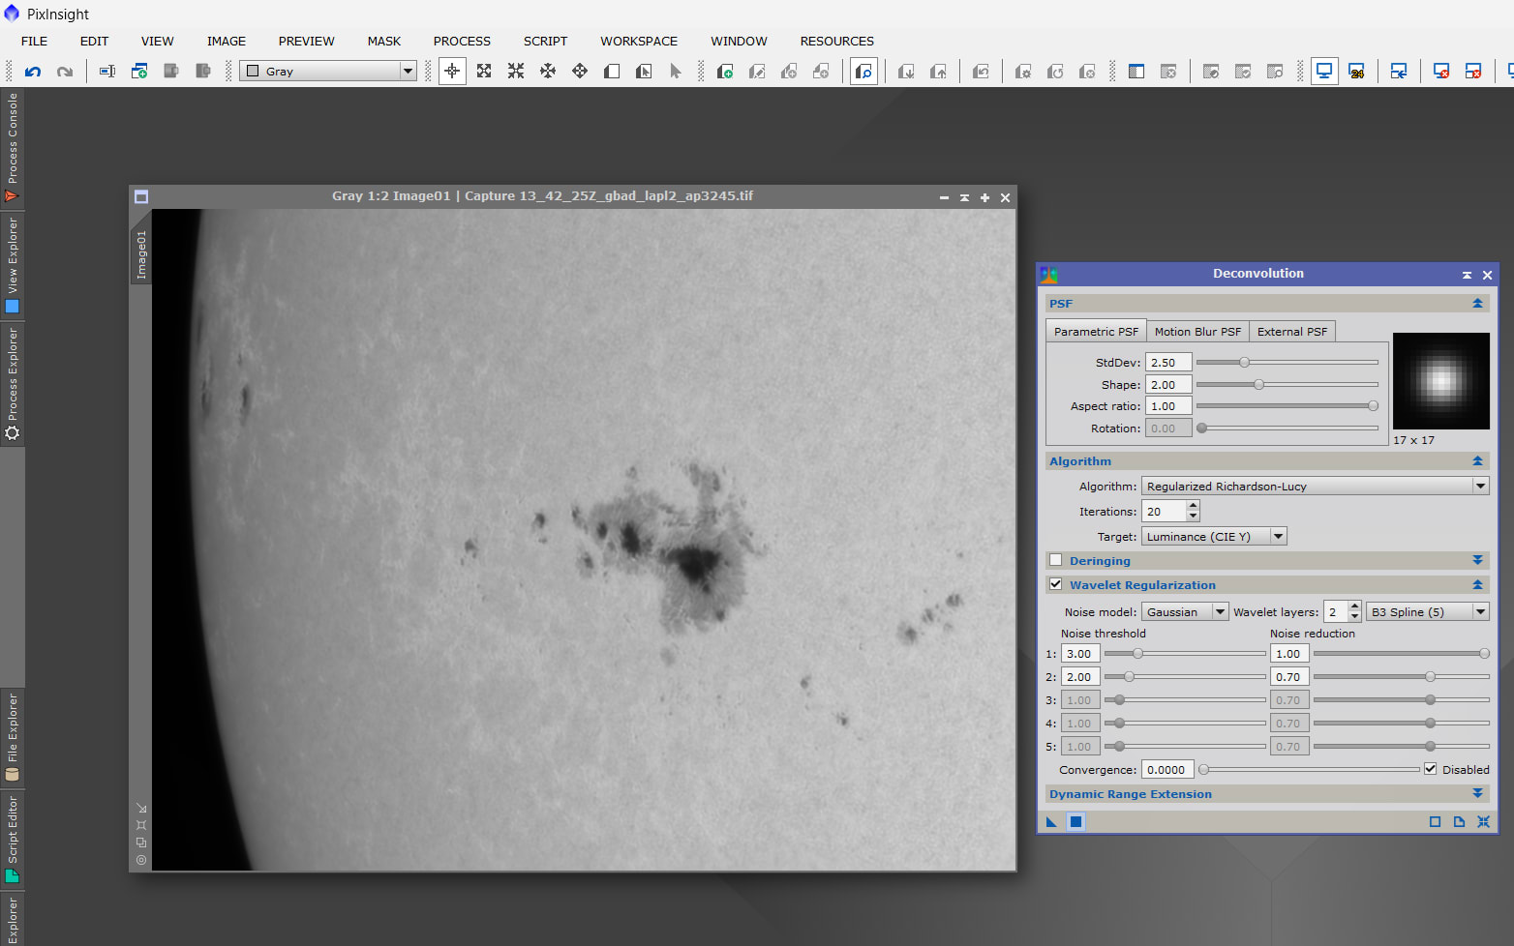This screenshot has height=946, width=1514.
Task: Open the RESOURCES menu
Action: click(x=836, y=41)
